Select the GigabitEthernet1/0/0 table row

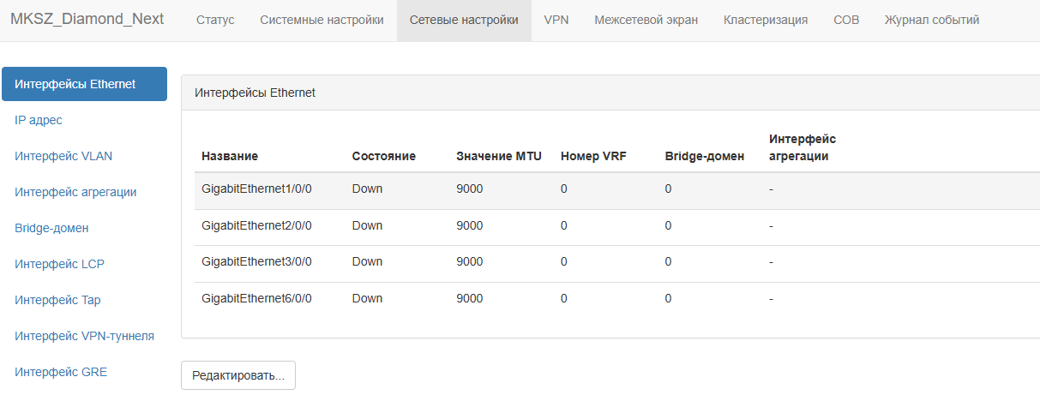[617, 189]
